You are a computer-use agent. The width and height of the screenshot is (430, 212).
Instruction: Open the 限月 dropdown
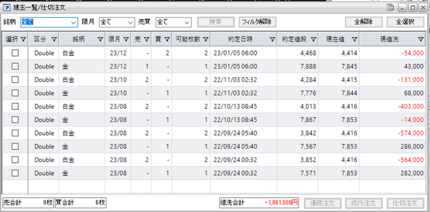click(x=117, y=22)
